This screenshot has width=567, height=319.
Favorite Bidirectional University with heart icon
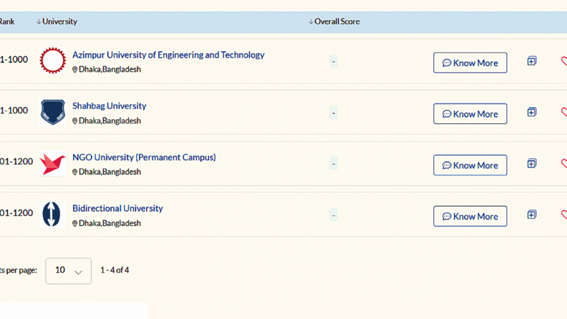click(564, 215)
